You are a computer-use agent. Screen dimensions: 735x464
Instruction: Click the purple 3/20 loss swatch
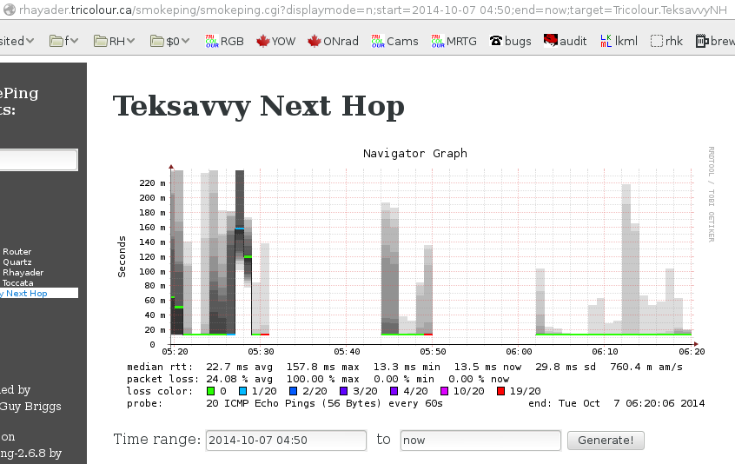343,391
